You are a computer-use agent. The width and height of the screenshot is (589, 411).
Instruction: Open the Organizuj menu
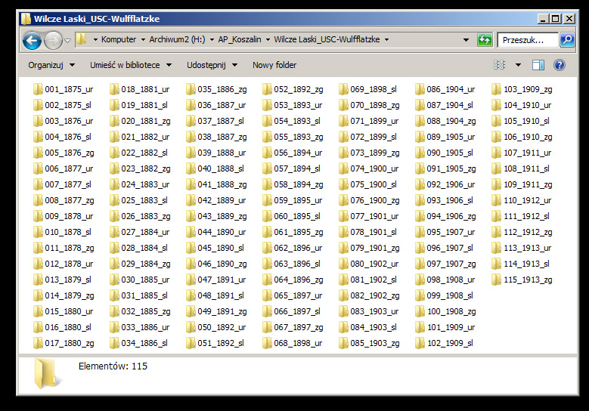click(50, 65)
